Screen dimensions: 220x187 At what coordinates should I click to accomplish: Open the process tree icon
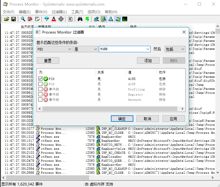click(70, 19)
